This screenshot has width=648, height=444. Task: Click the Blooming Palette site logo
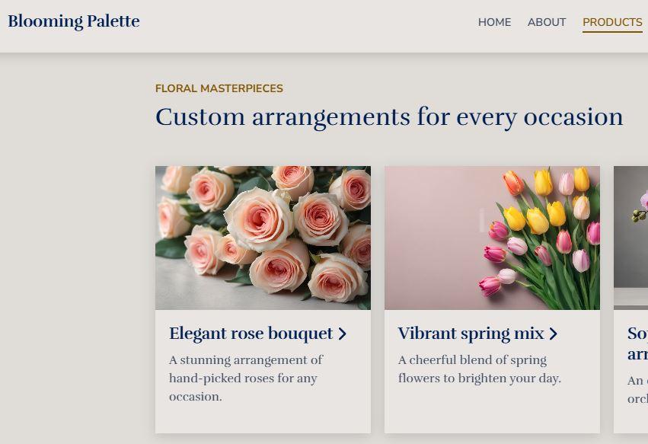pyautogui.click(x=74, y=21)
